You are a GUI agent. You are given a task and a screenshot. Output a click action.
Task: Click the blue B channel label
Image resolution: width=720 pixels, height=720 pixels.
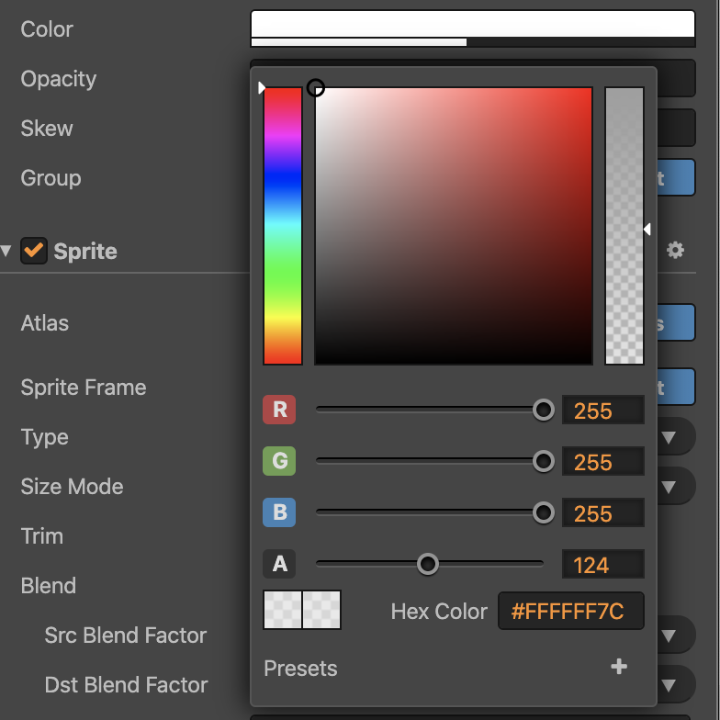tap(279, 512)
